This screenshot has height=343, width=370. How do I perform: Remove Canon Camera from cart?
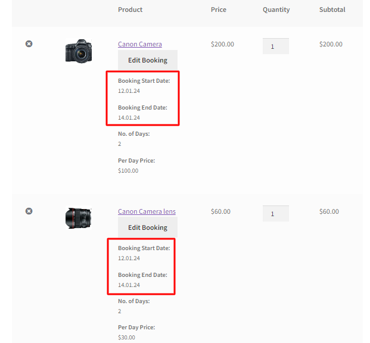[29, 44]
